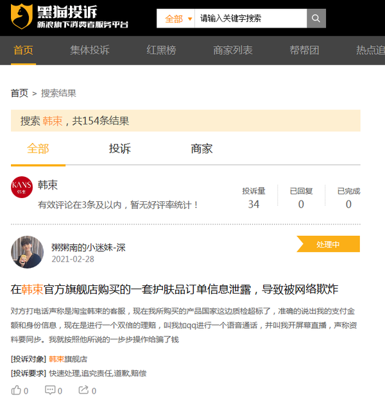
Task: Open 热点追 in the navigation bar
Action: 370,50
